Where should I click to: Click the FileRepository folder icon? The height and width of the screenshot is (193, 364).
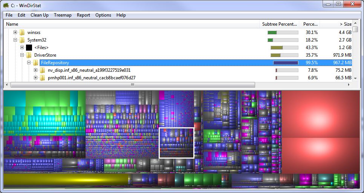click(x=35, y=63)
